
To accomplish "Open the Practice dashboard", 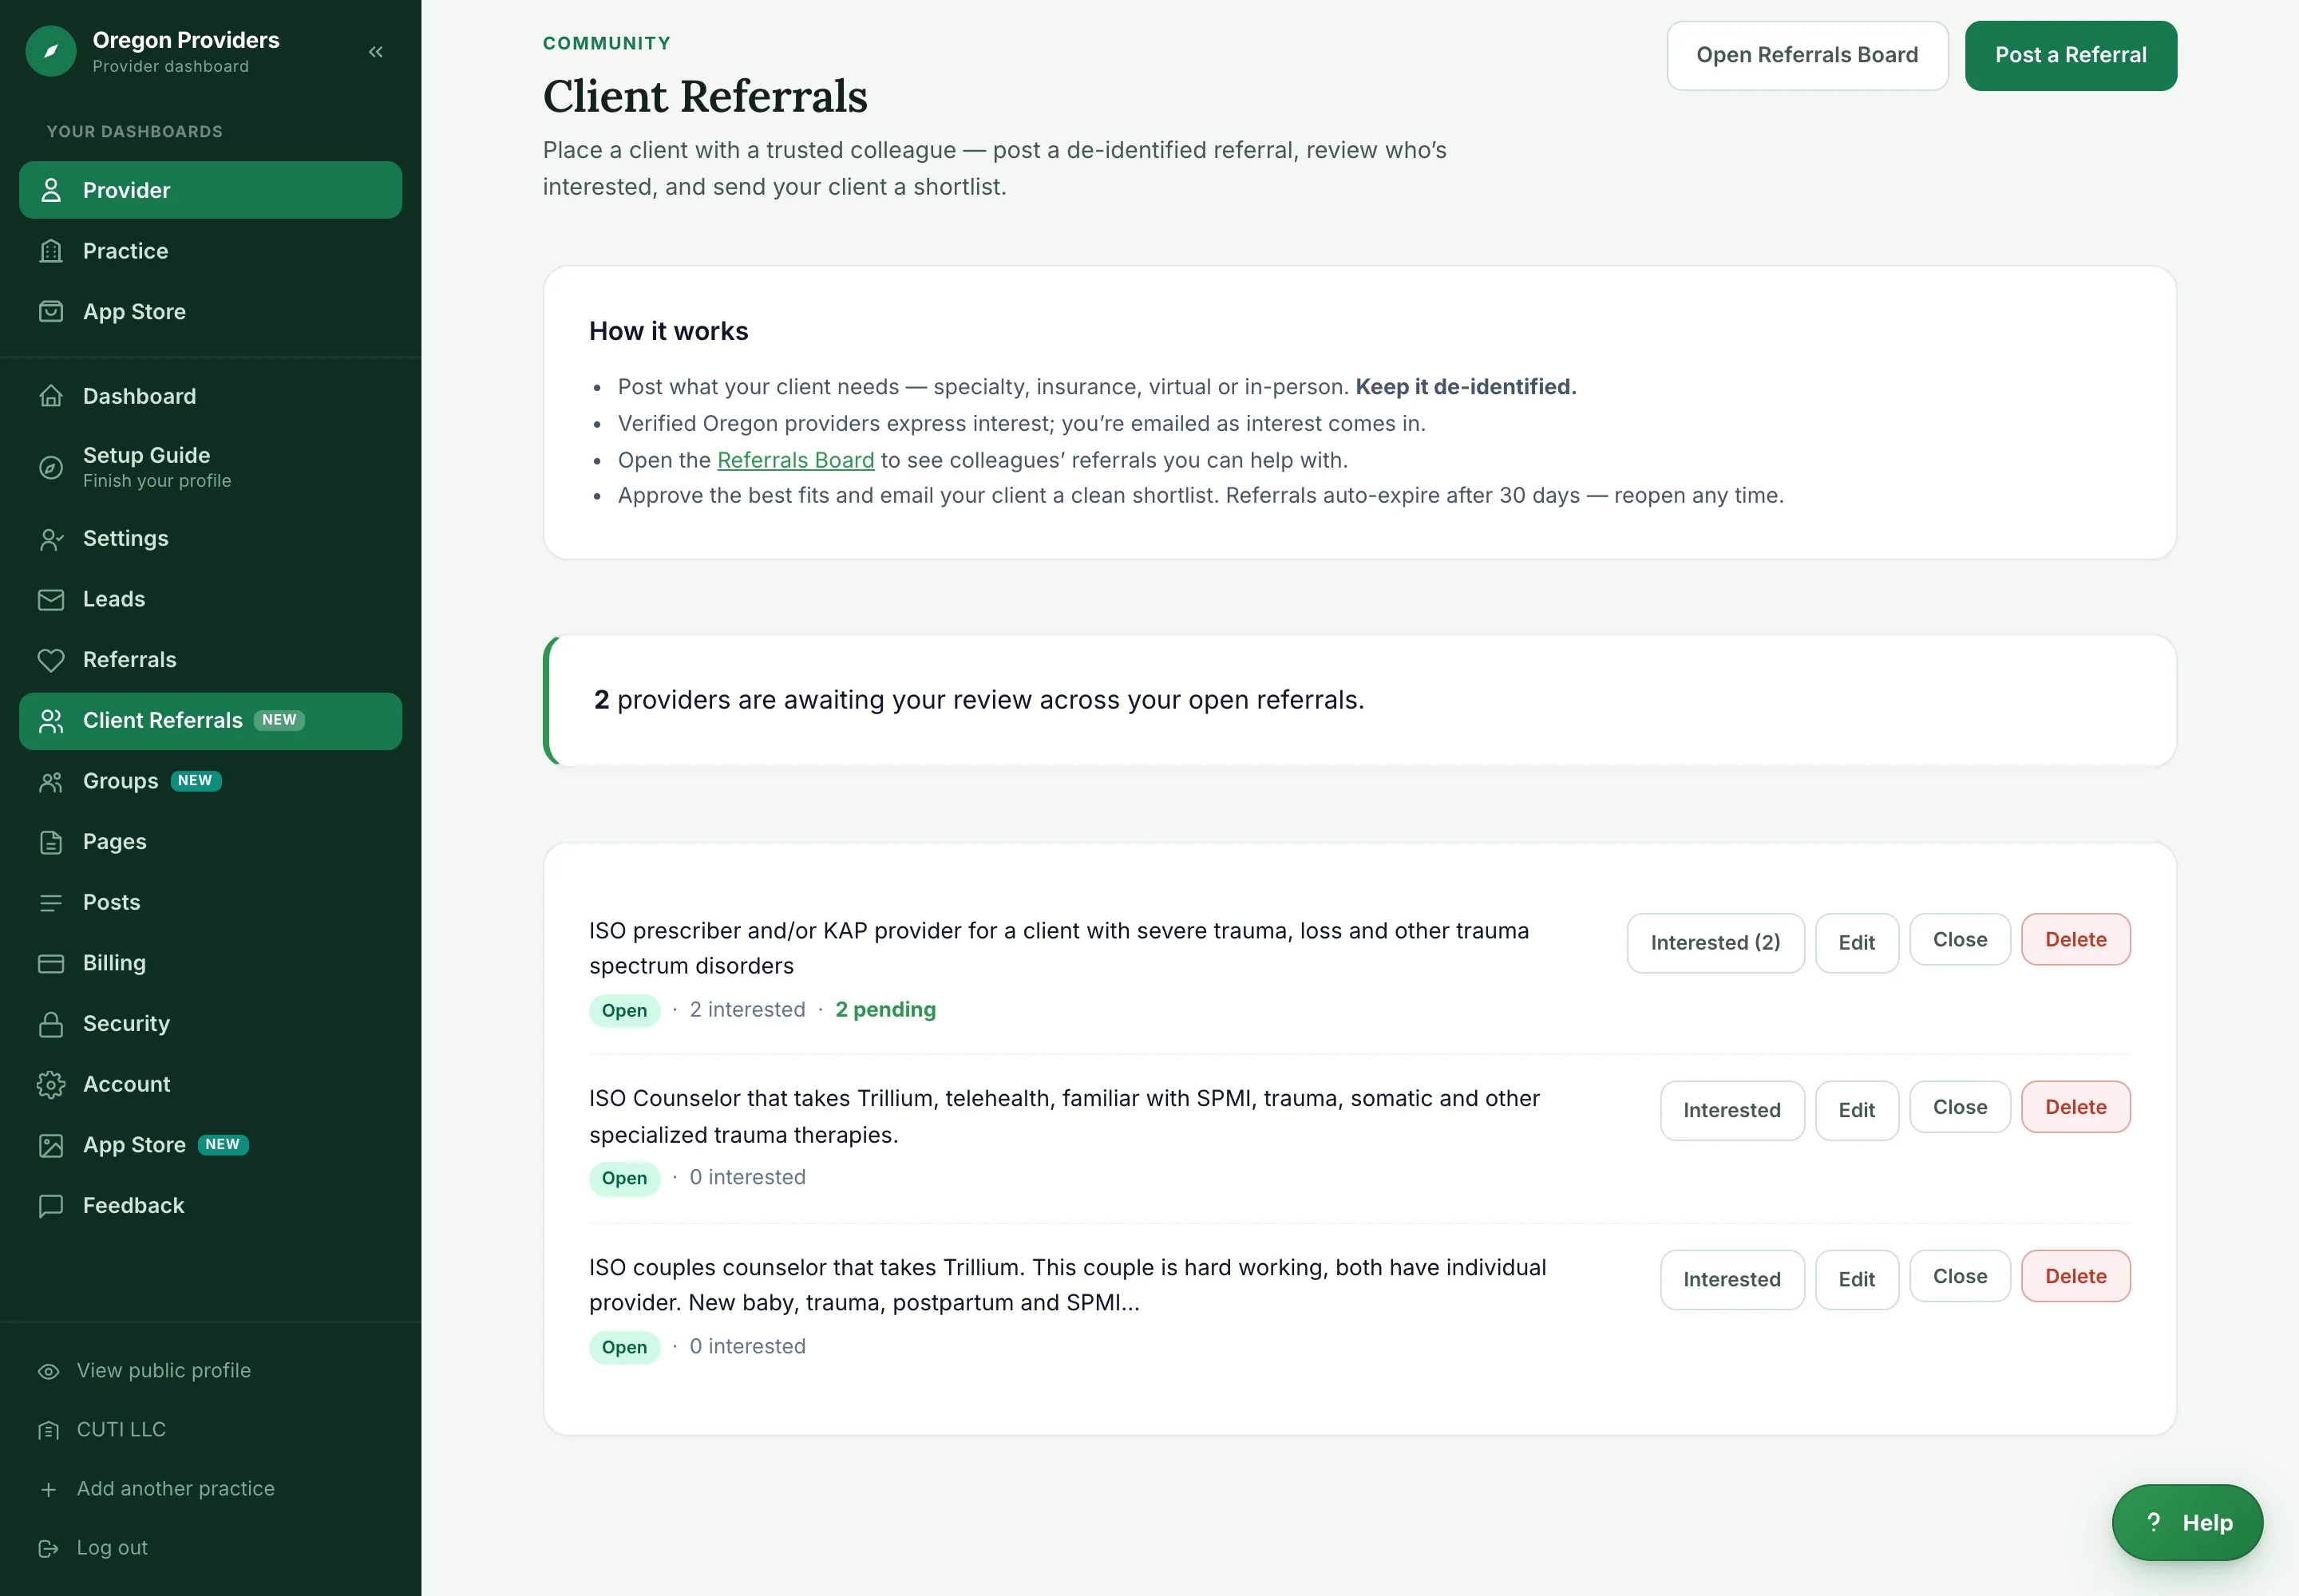I will pyautogui.click(x=210, y=251).
